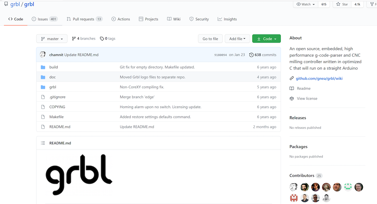Open the Security tab
Screen dimensions: 377x204
point(199,19)
